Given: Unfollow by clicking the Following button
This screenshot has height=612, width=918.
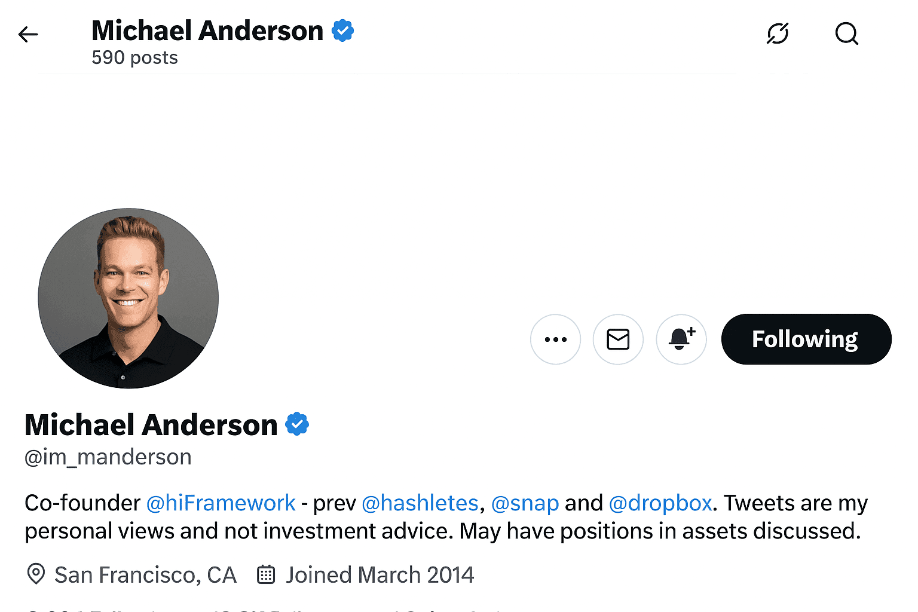Looking at the screenshot, I should click(x=806, y=339).
